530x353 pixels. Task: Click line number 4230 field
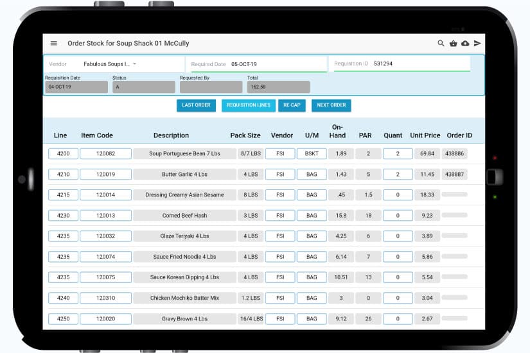(x=63, y=216)
